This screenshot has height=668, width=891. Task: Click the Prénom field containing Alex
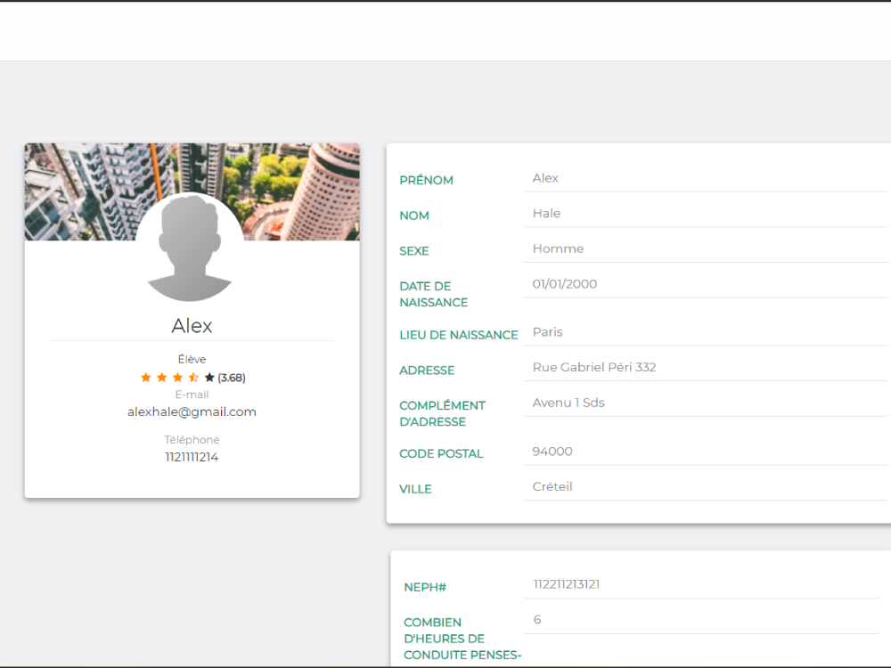pyautogui.click(x=705, y=178)
